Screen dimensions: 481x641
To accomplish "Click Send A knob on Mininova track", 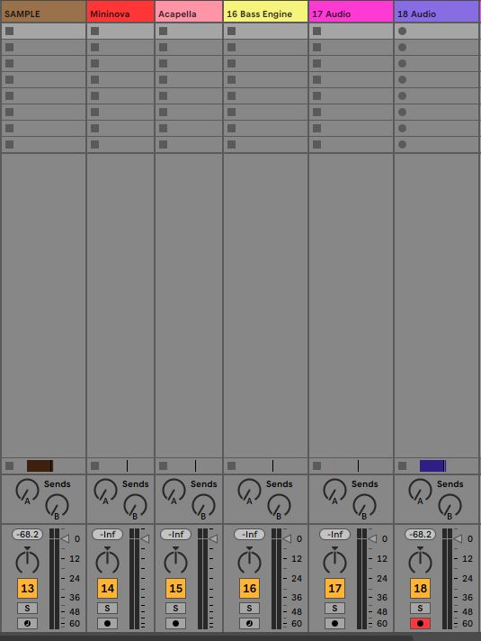I will point(105,491).
